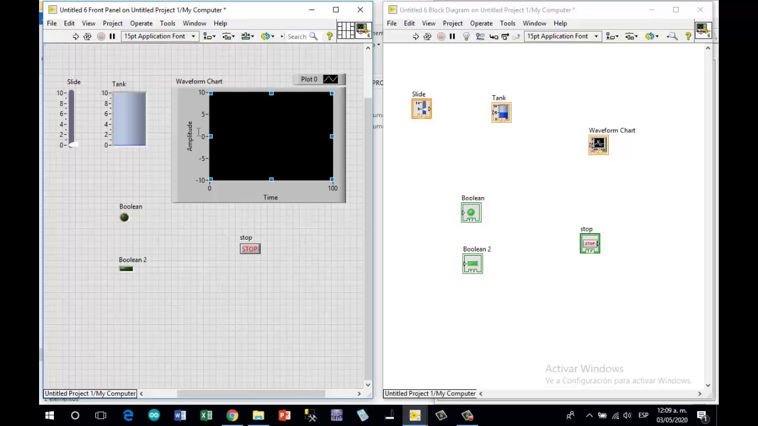Select stop terminal in Block Diagram
Image resolution: width=758 pixels, height=426 pixels.
[590, 244]
